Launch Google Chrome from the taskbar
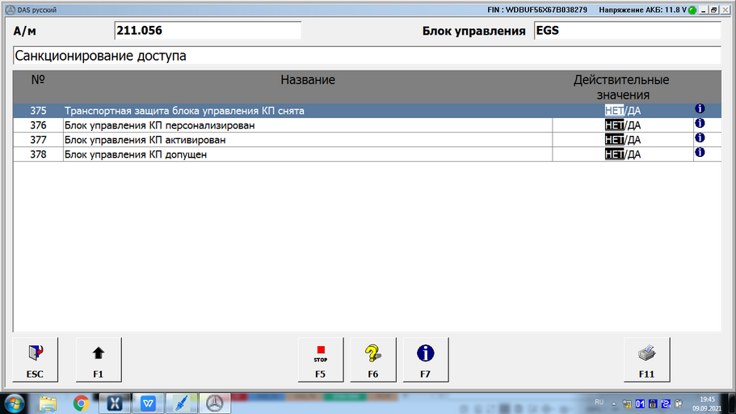The width and height of the screenshot is (736, 414). click(81, 403)
